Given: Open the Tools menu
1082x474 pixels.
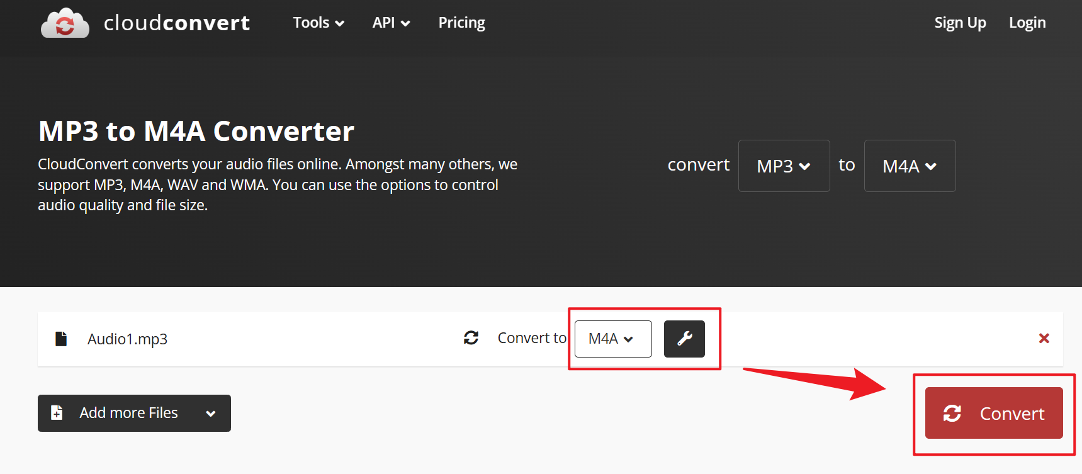Looking at the screenshot, I should click(318, 23).
